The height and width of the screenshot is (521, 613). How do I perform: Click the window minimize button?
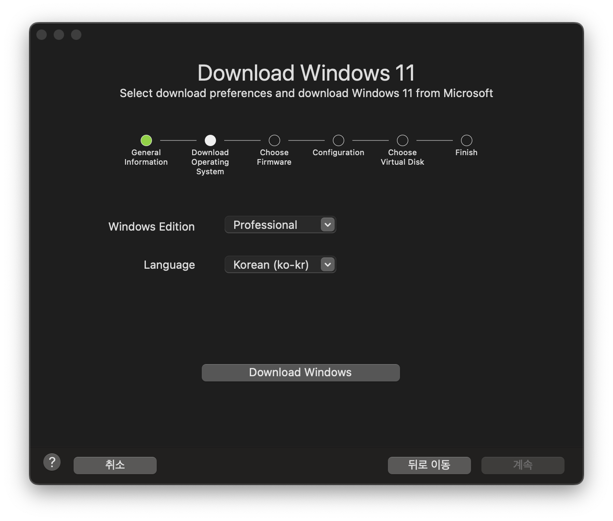(59, 35)
